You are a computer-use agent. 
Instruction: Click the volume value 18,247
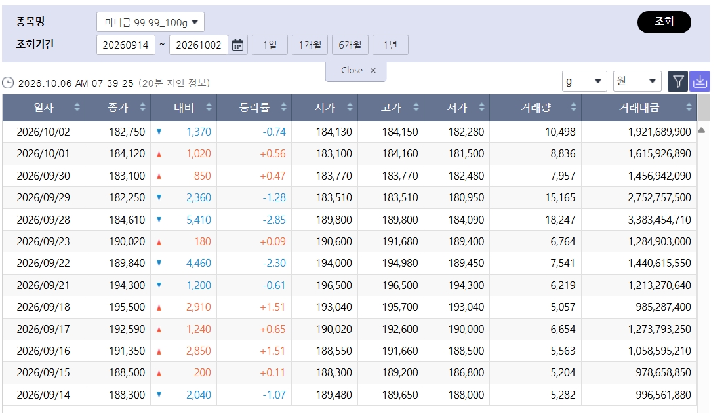(x=560, y=220)
